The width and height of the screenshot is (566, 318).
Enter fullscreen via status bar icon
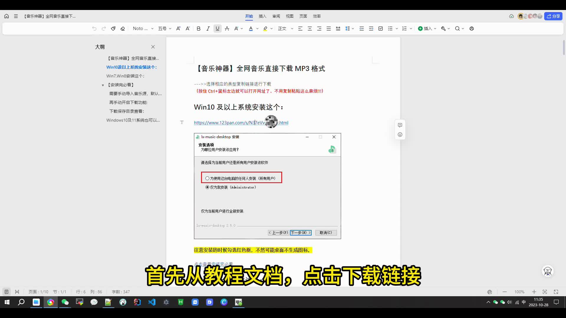point(556,292)
